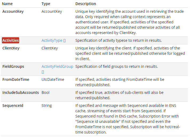Select the SequenceId parameter name
The image size is (191, 138).
[13, 106]
